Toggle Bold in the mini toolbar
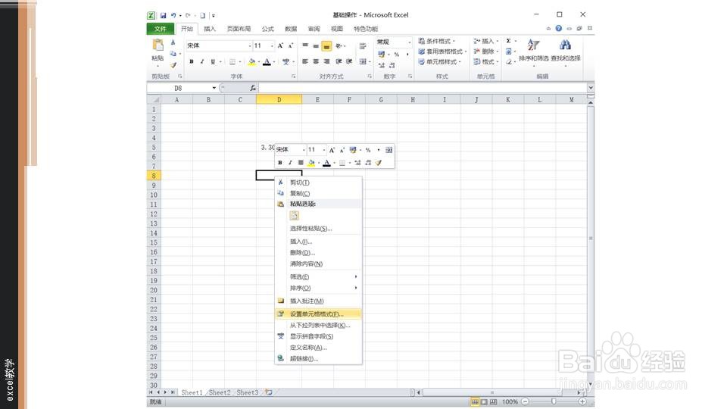Viewport: 727px width, 409px height. [x=280, y=163]
